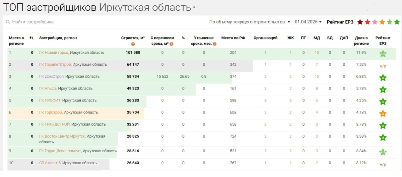The height and width of the screenshot is (177, 402).
Task: Click the 15 652 postponed area value
Action: click(x=162, y=76)
